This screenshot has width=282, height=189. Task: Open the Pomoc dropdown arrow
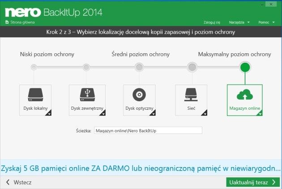click(273, 22)
